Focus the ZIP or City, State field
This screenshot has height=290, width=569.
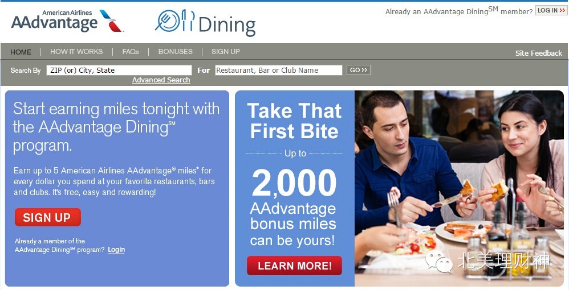[119, 71]
